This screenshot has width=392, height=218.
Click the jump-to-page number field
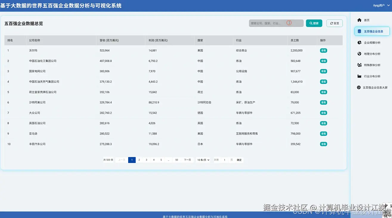coord(224,160)
